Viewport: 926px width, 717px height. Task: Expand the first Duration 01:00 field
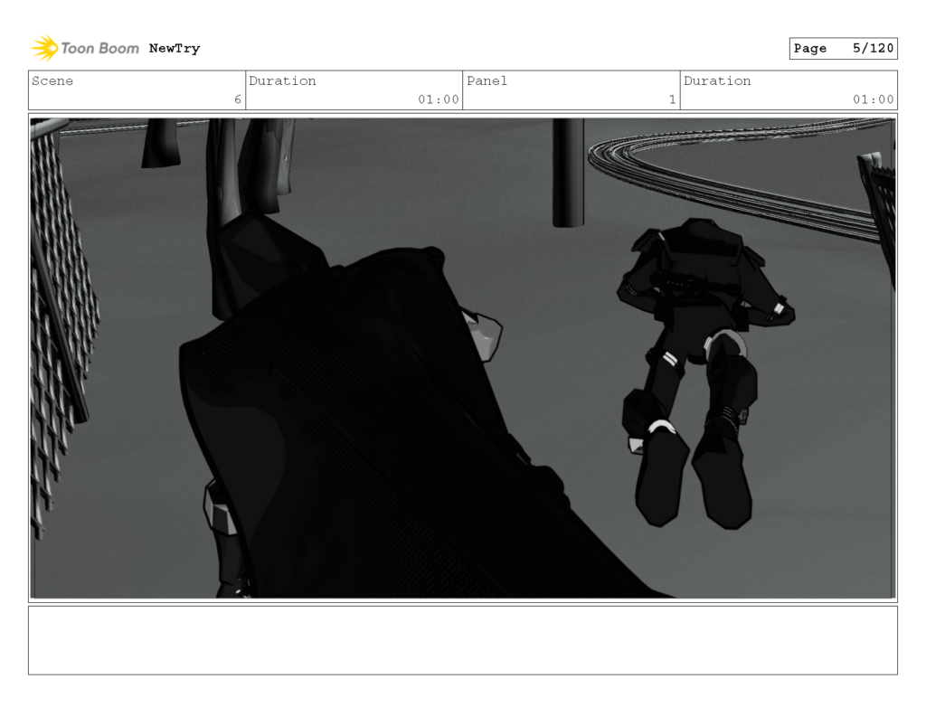pos(353,90)
